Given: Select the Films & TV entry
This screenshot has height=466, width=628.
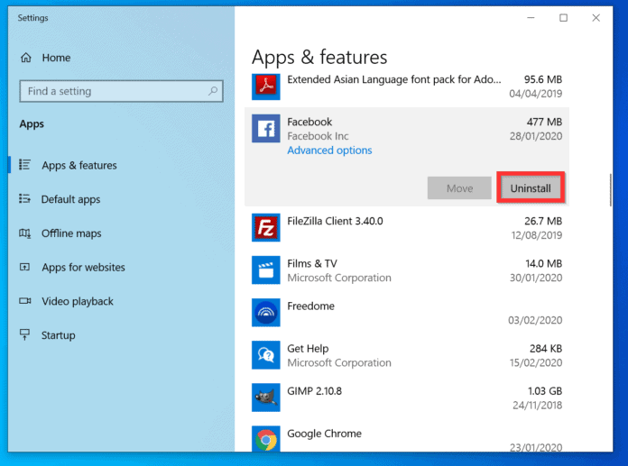Looking at the screenshot, I should click(407, 270).
